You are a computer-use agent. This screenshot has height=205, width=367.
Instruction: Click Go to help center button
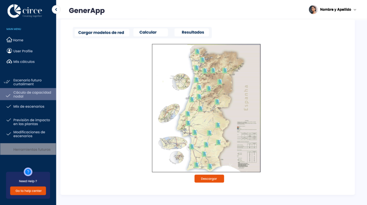pyautogui.click(x=28, y=191)
